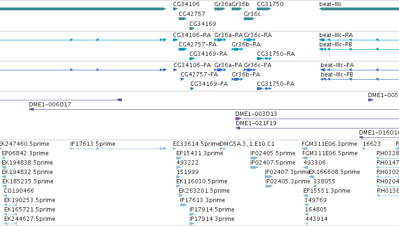Select transcript label CG42757-RA
This screenshot has width=399, height=226.
pos(198,44)
